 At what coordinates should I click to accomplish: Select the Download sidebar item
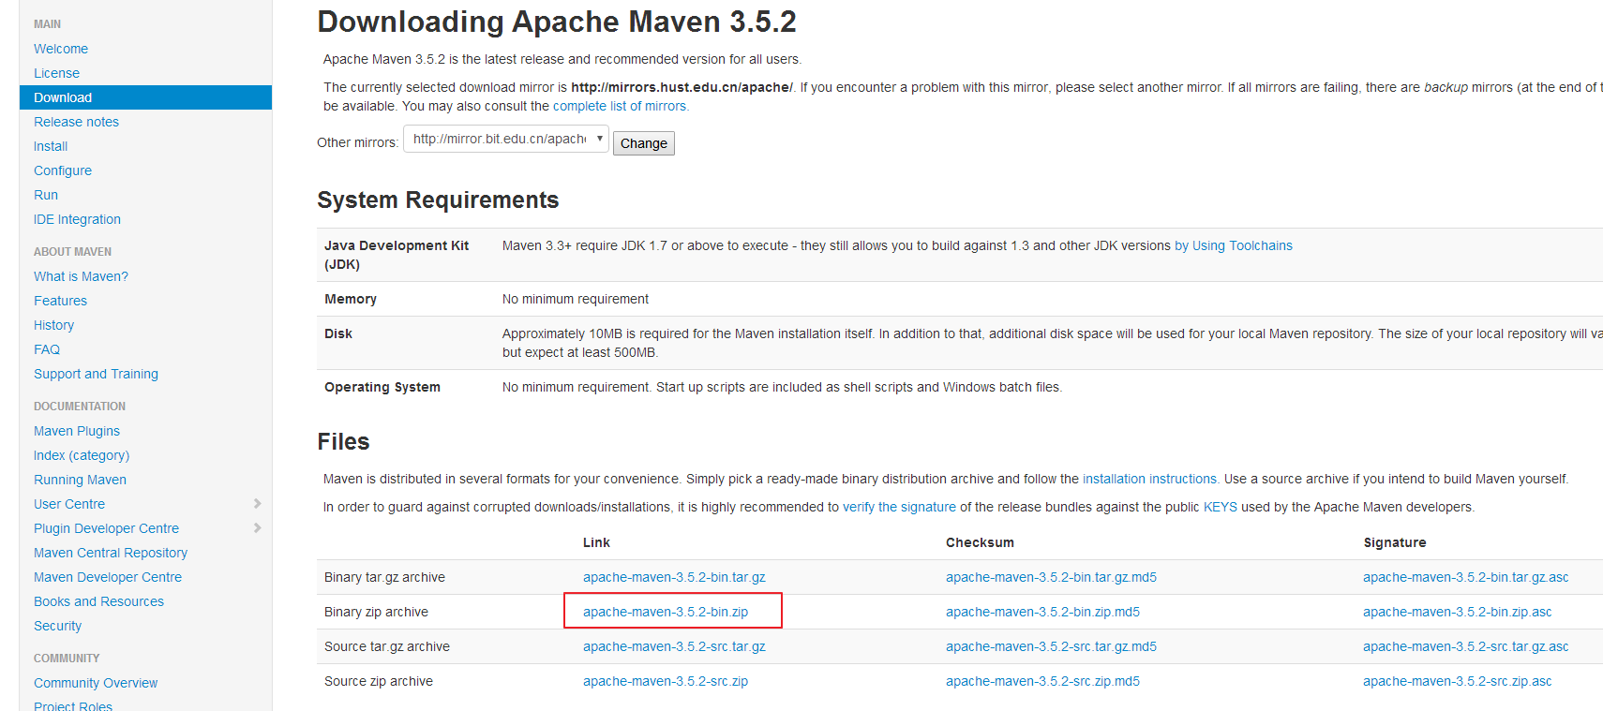pyautogui.click(x=145, y=97)
